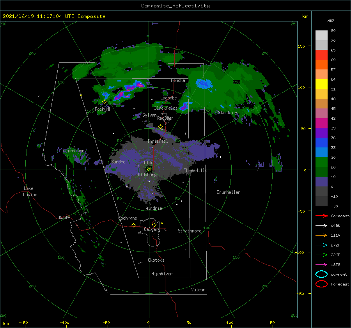Pick the magenta 18TS arrow legend icon
The height and width of the screenshot is (328, 351).
321,265
